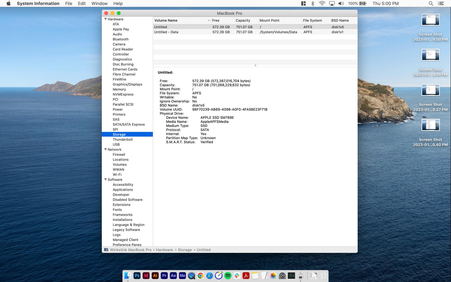Select Extensions under Software

click(x=121, y=204)
